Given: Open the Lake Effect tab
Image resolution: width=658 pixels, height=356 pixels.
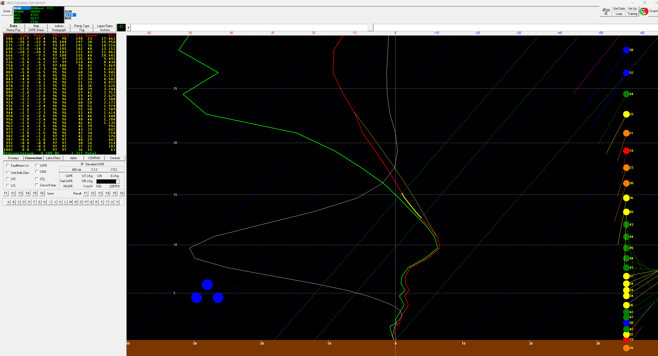Looking at the screenshot, I should coord(53,158).
